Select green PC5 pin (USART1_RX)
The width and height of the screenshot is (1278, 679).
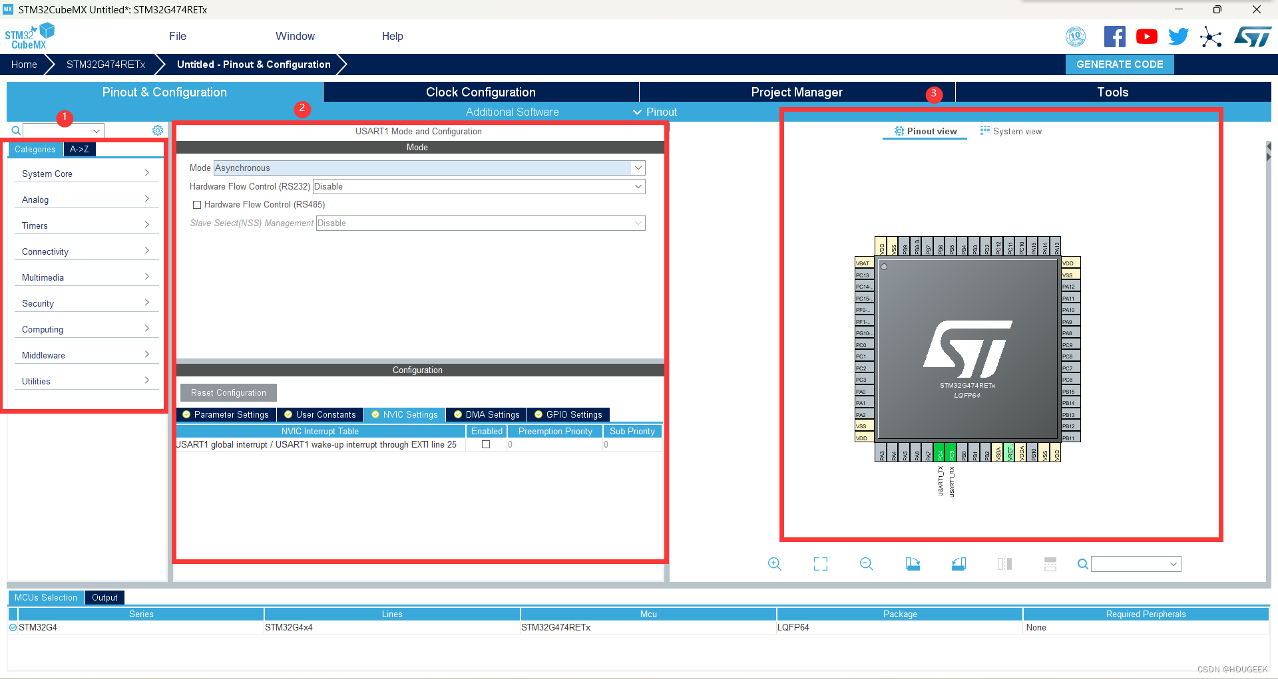(x=951, y=452)
